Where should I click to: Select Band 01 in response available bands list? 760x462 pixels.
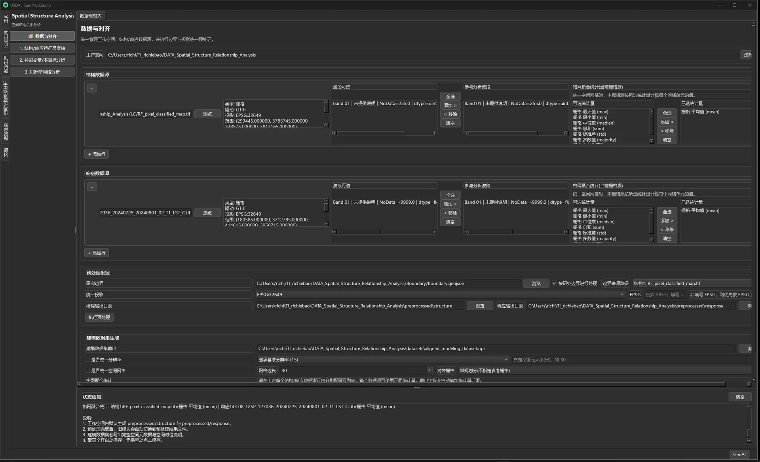384,203
